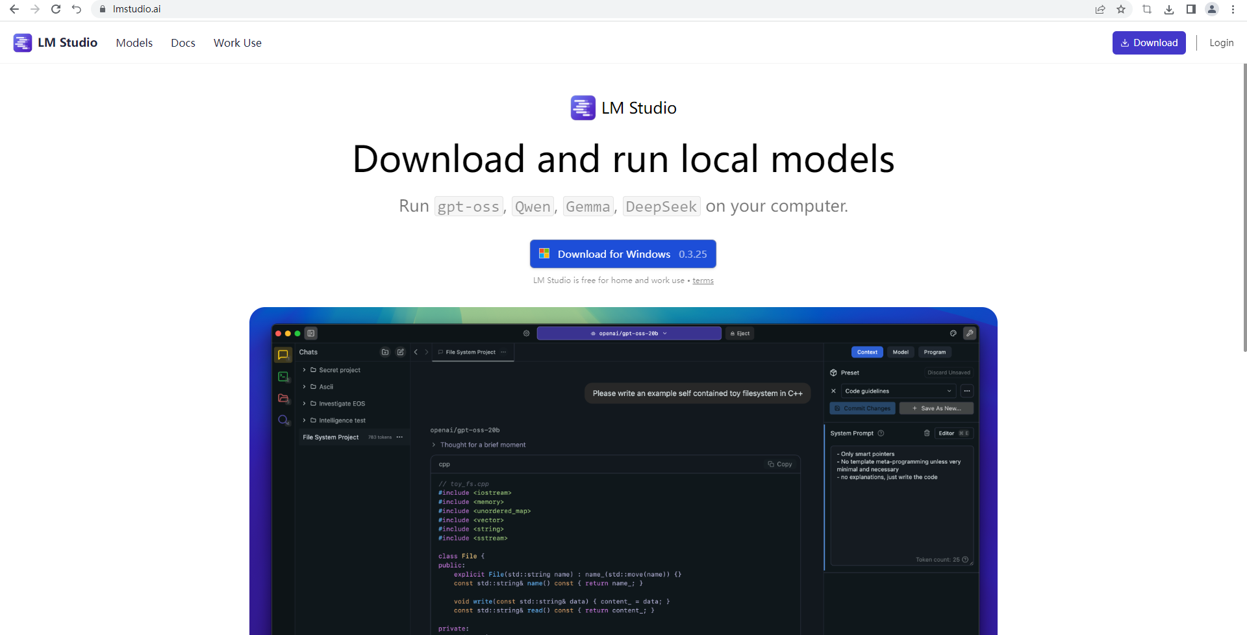Click the Chats speech-bubble sidebar icon
This screenshot has width=1247, height=635.
coord(283,355)
